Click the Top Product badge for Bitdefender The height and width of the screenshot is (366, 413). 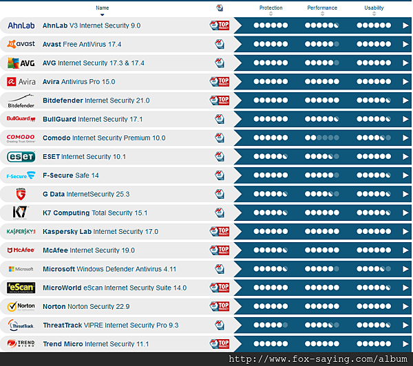tap(220, 100)
